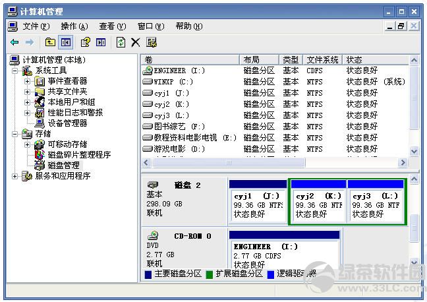Sort volumes by 文件系统 column header
This screenshot has height=302, width=427.
[323, 60]
